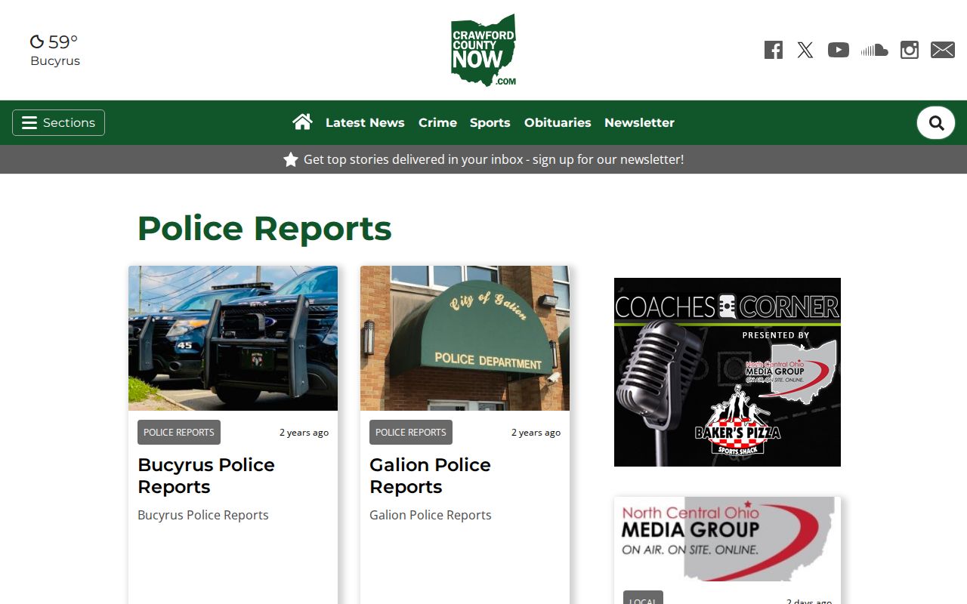The image size is (967, 604).
Task: Open the Instagram icon
Action: [x=910, y=50]
